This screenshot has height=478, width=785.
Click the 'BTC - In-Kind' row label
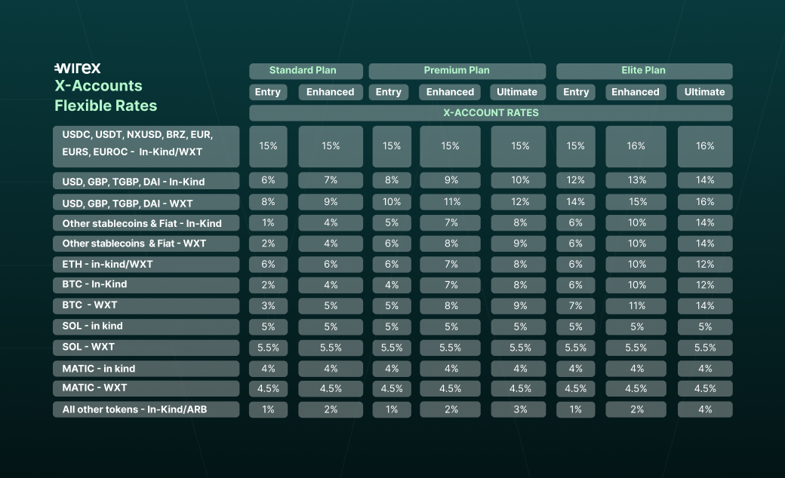pyautogui.click(x=146, y=285)
